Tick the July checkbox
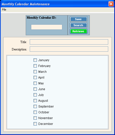 [x=35, y=95]
